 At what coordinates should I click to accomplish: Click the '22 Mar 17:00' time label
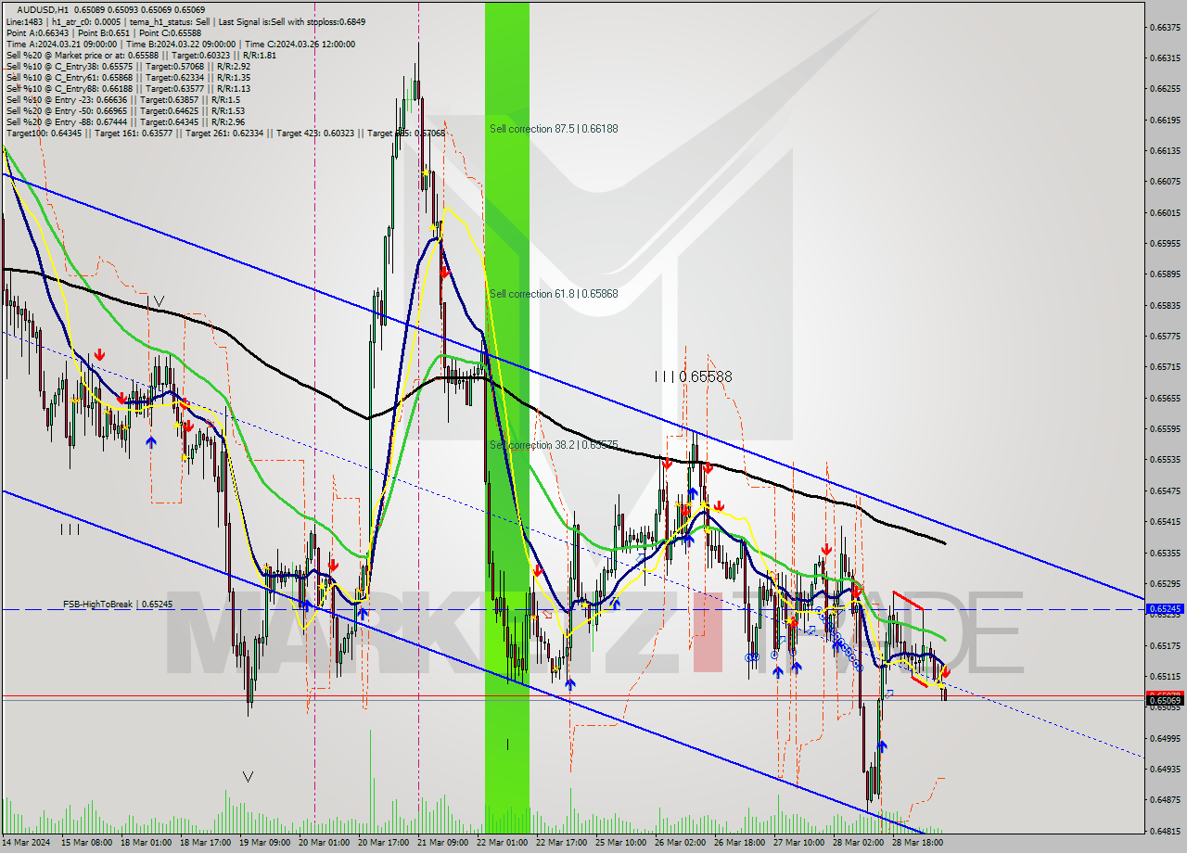[561, 843]
